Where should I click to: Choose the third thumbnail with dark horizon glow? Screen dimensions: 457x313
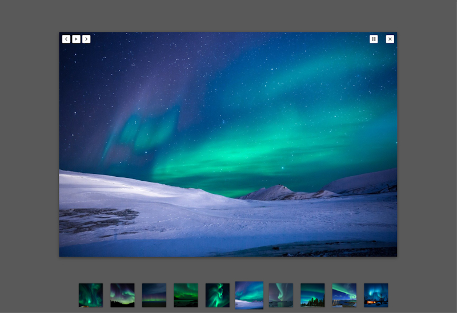tap(154, 295)
